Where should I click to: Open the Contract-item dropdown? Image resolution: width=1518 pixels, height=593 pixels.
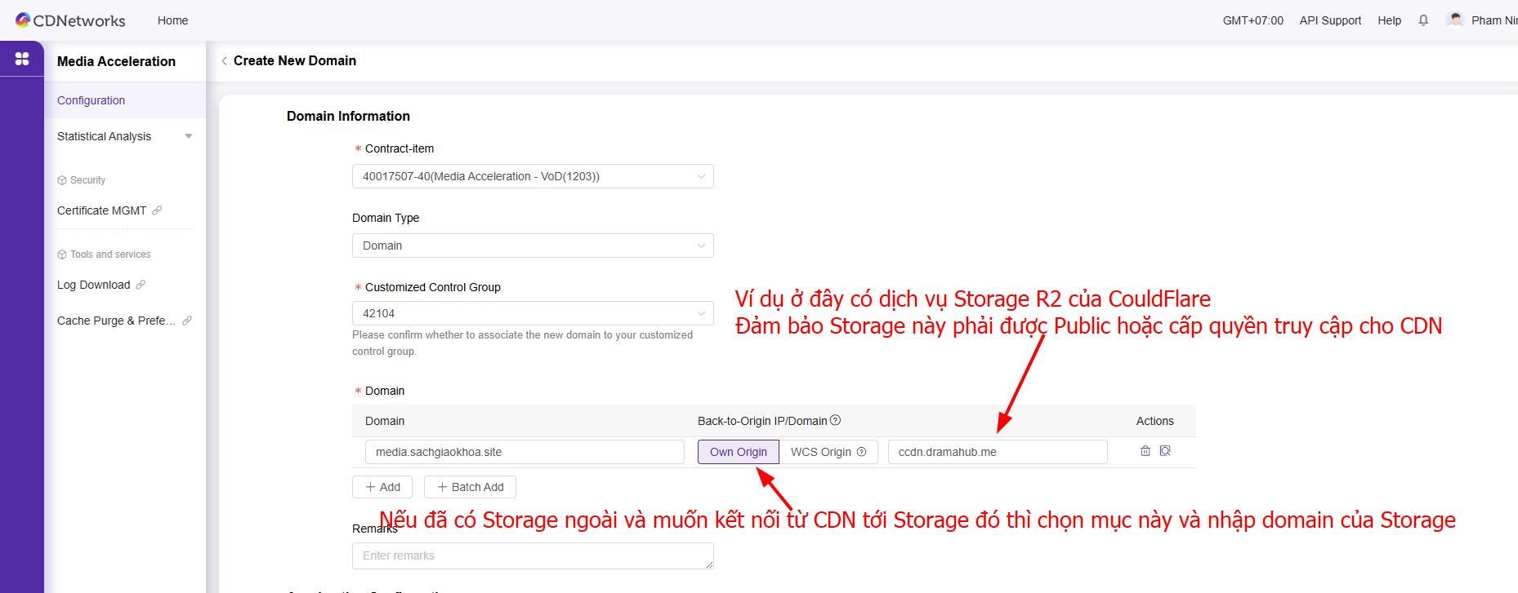pos(532,176)
